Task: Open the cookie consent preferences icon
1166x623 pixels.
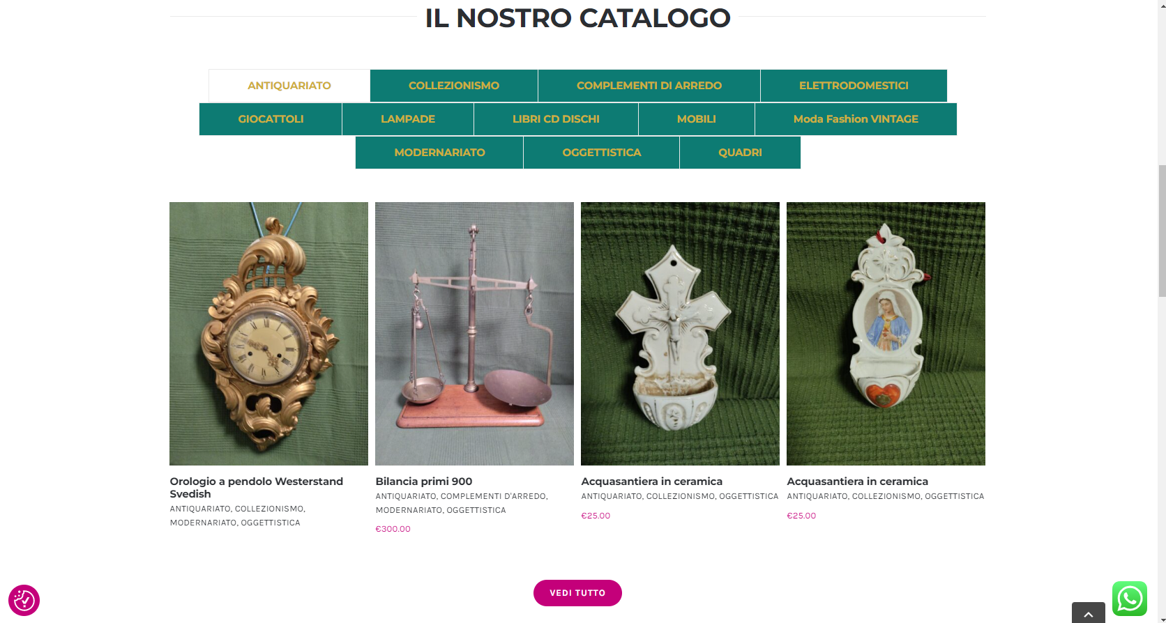Action: 24,600
